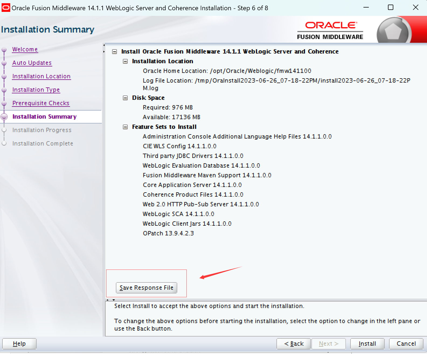Open the Installation Type step
Viewport: 427px width, 354px height.
[x=36, y=90]
